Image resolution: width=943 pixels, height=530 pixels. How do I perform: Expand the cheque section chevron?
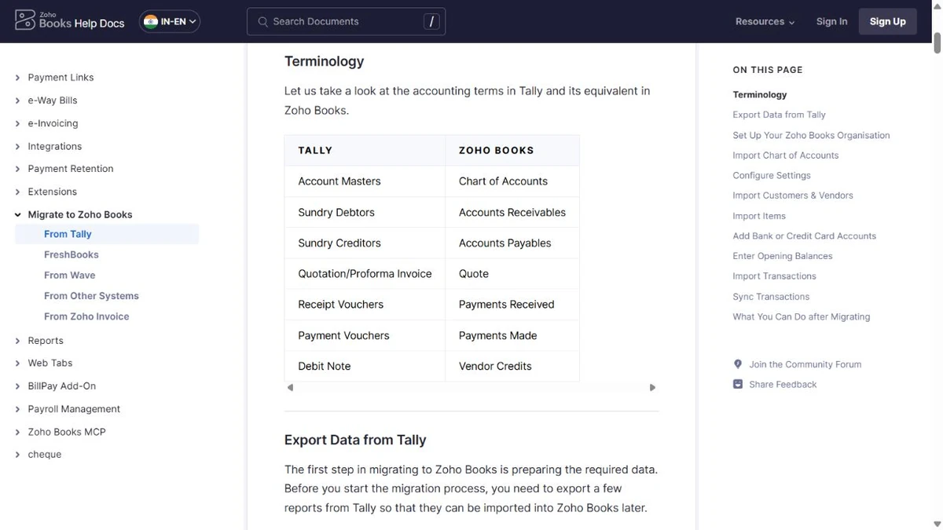[18, 455]
